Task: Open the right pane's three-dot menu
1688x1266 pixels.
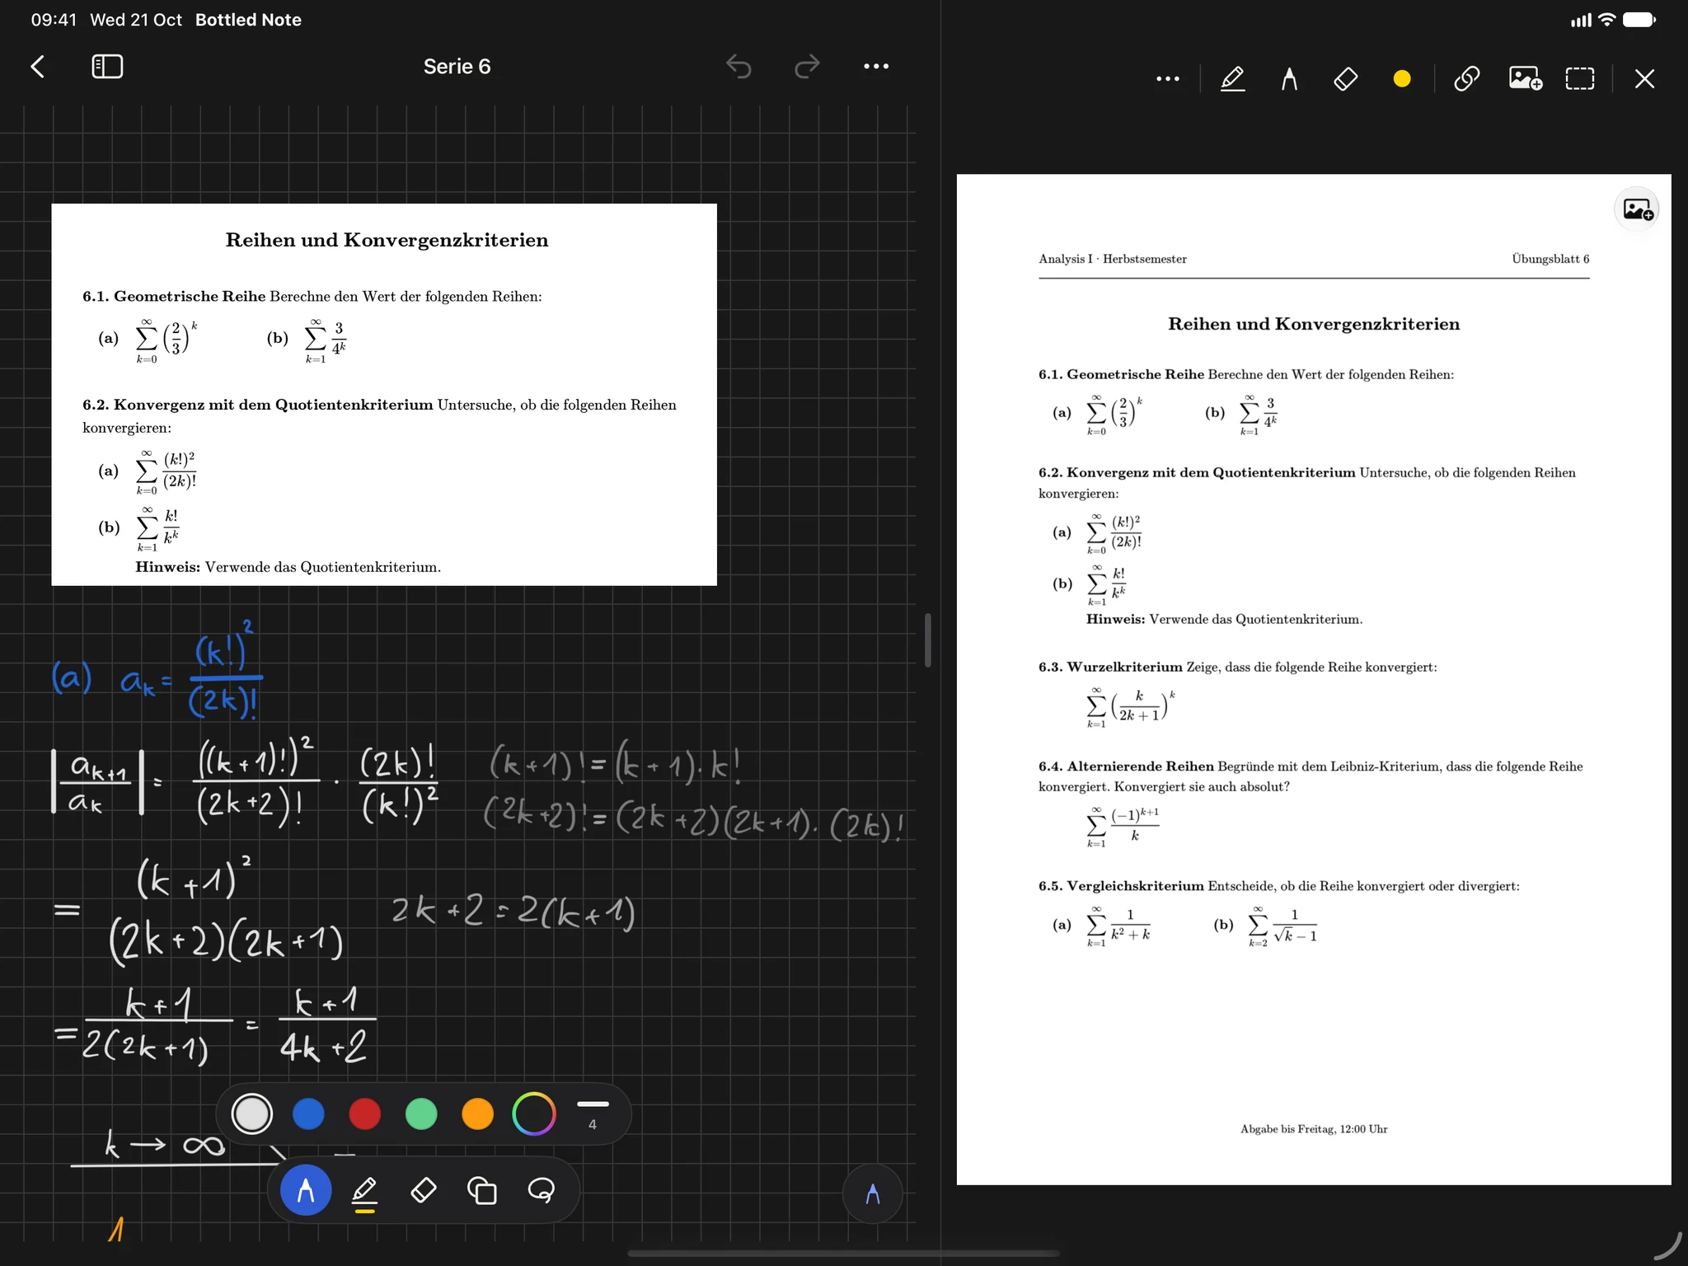Action: [1168, 79]
